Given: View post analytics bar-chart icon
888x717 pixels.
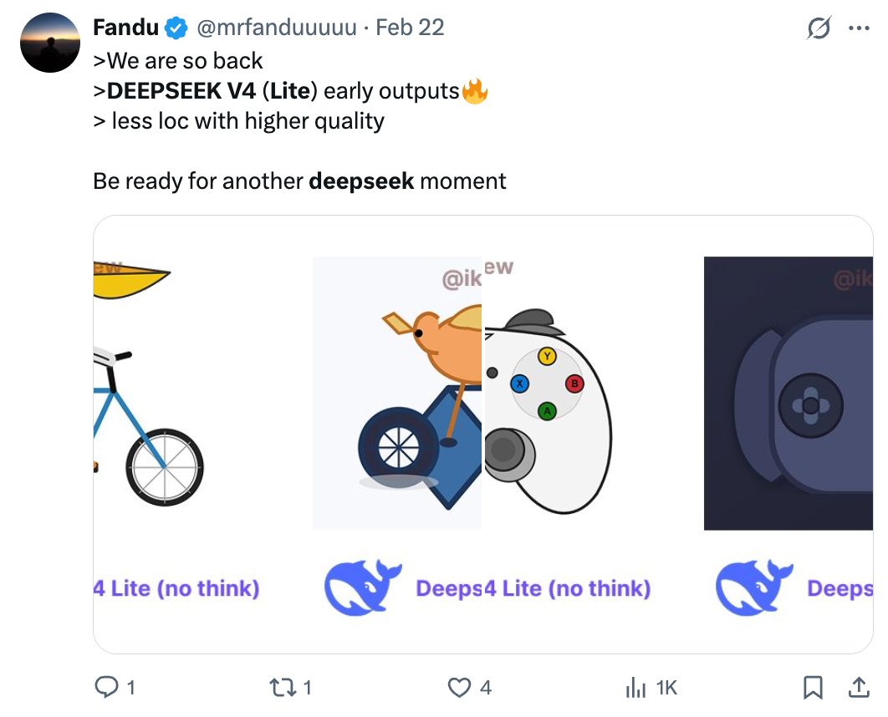Looking at the screenshot, I should tap(637, 687).
